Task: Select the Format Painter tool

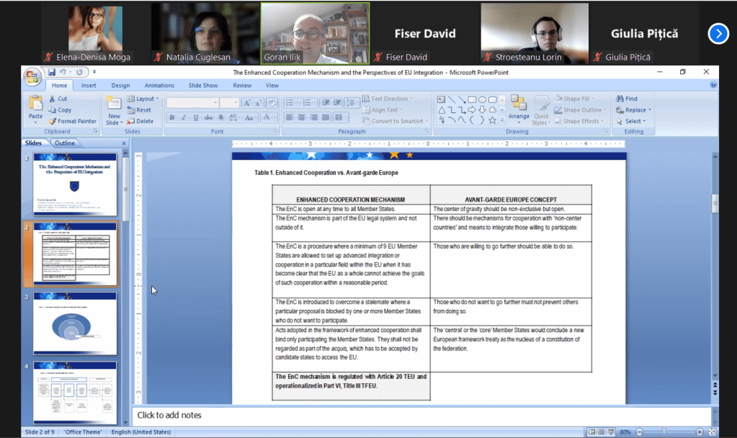Action: tap(72, 121)
